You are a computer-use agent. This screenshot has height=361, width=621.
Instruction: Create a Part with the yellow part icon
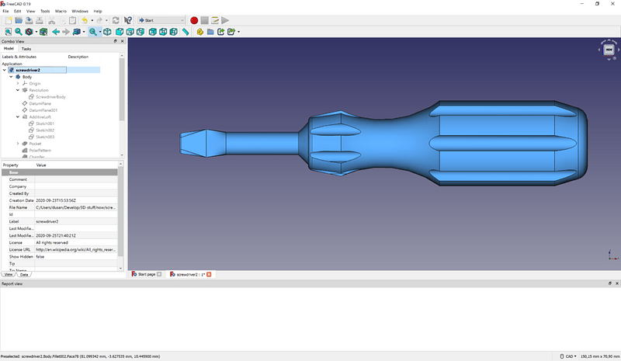pos(200,32)
